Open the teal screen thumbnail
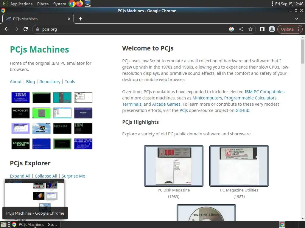This screenshot has width=305, height=228. point(62,97)
